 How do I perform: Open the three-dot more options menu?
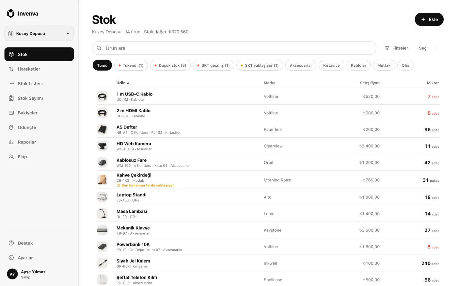pos(438,48)
